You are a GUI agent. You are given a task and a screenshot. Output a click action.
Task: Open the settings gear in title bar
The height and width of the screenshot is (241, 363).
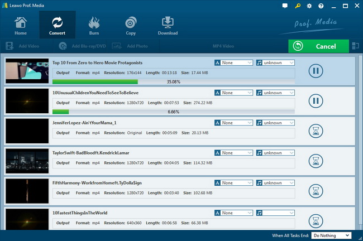(308, 6)
